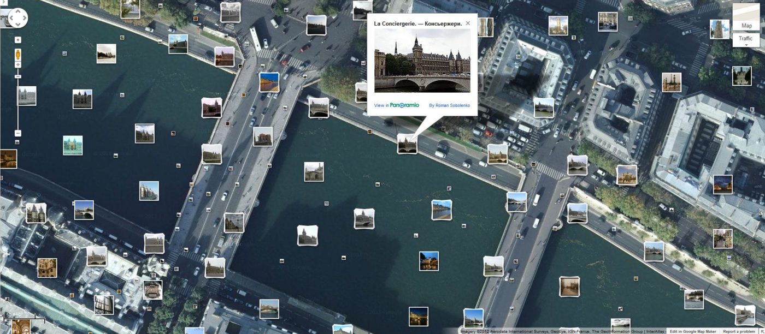The image size is (765, 334).
Task: Click the show my location button
Action: click(17, 40)
